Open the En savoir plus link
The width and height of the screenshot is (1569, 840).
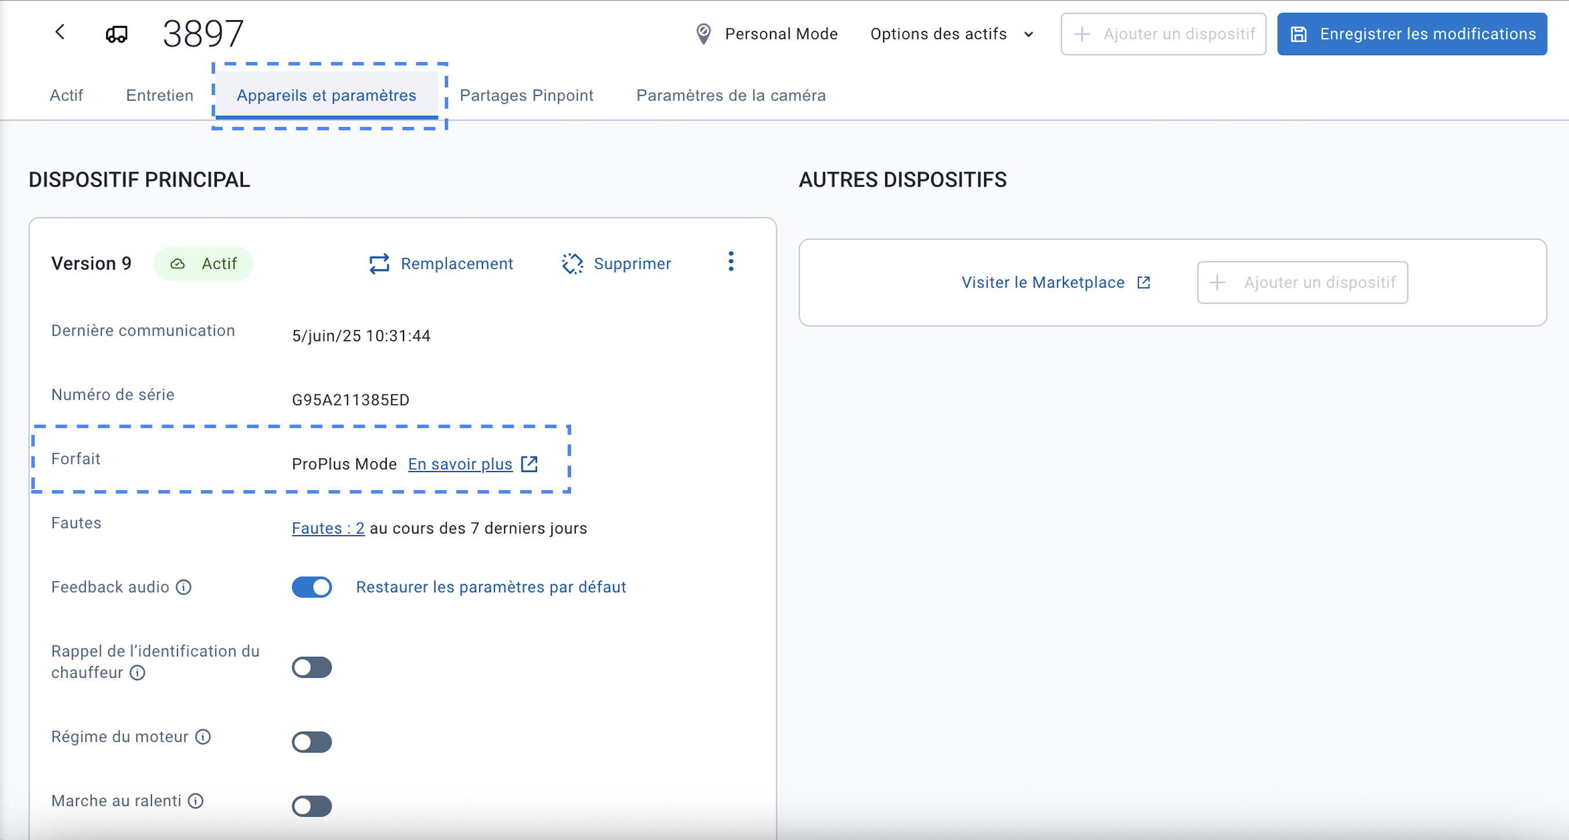tap(460, 465)
